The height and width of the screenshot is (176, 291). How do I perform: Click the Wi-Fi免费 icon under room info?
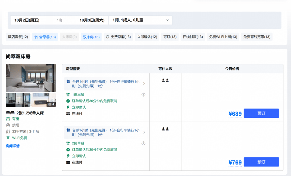[x=8, y=138]
